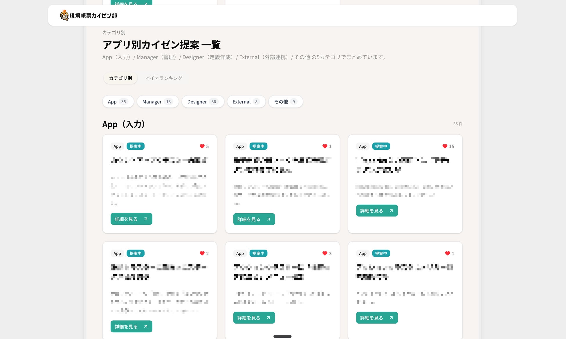The image size is (566, 339).
Task: Click the 現場帳票カイゼン部 mascot logo
Action: tap(64, 15)
